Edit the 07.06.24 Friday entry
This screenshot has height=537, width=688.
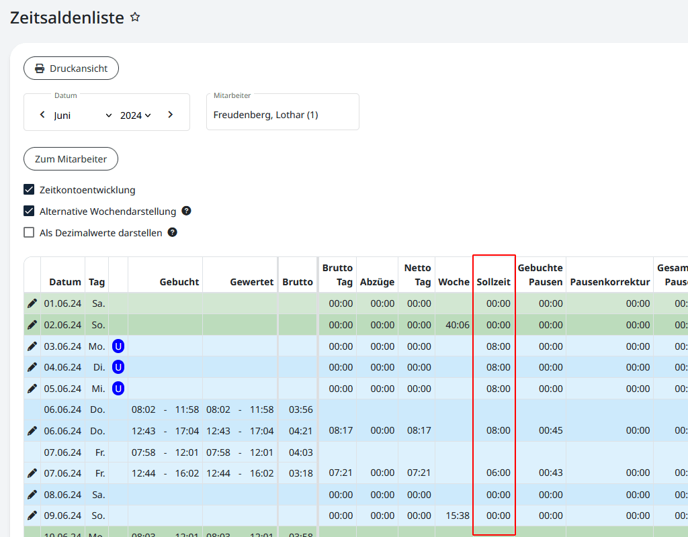coord(32,473)
